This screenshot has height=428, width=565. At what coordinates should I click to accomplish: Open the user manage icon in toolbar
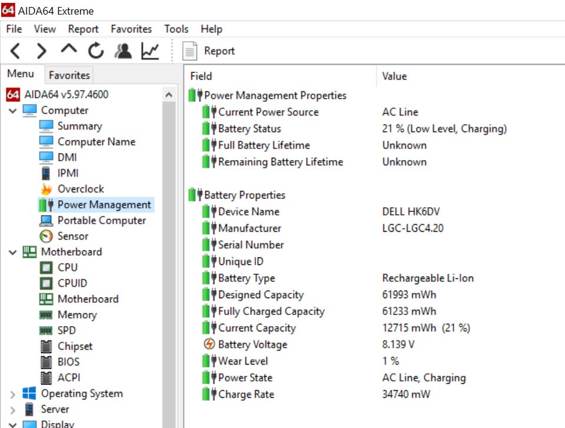123,51
